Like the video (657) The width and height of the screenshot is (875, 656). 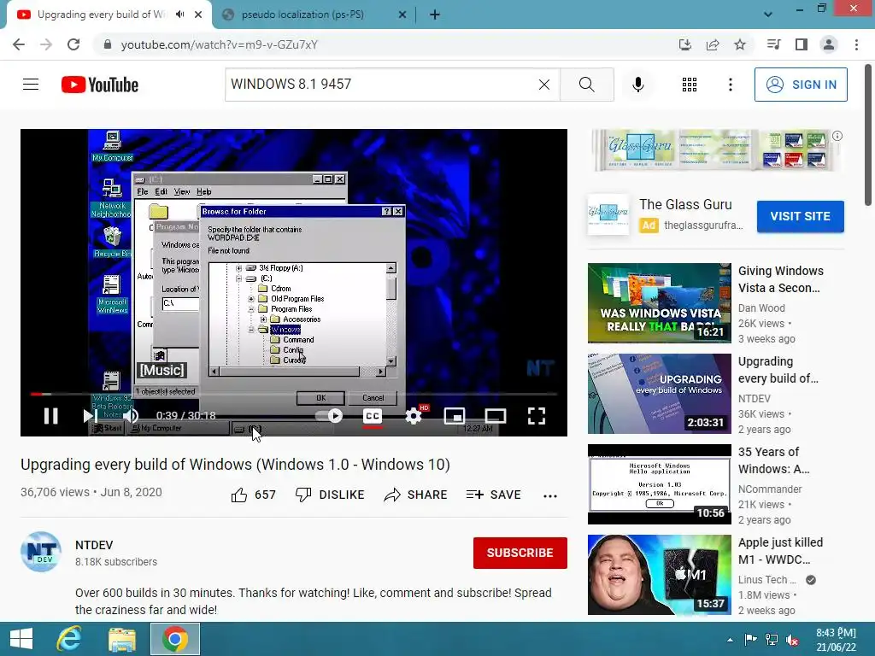[253, 495]
